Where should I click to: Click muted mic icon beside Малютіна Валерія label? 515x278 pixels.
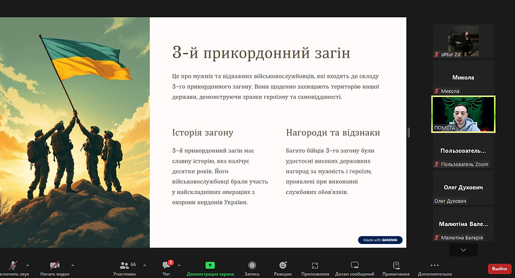437,238
